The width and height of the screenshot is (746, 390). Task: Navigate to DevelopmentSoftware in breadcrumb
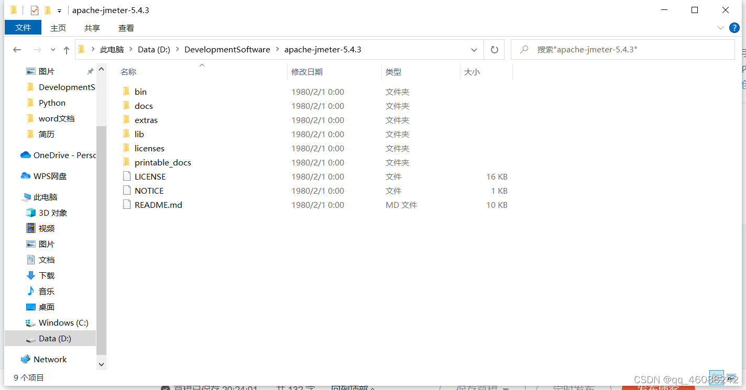[227, 50]
